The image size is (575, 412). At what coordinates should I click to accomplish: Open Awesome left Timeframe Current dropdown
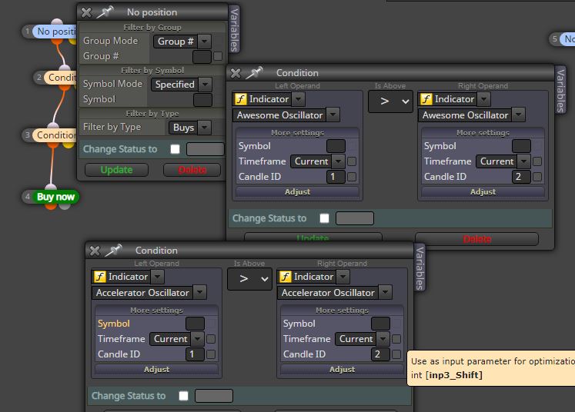(318, 161)
